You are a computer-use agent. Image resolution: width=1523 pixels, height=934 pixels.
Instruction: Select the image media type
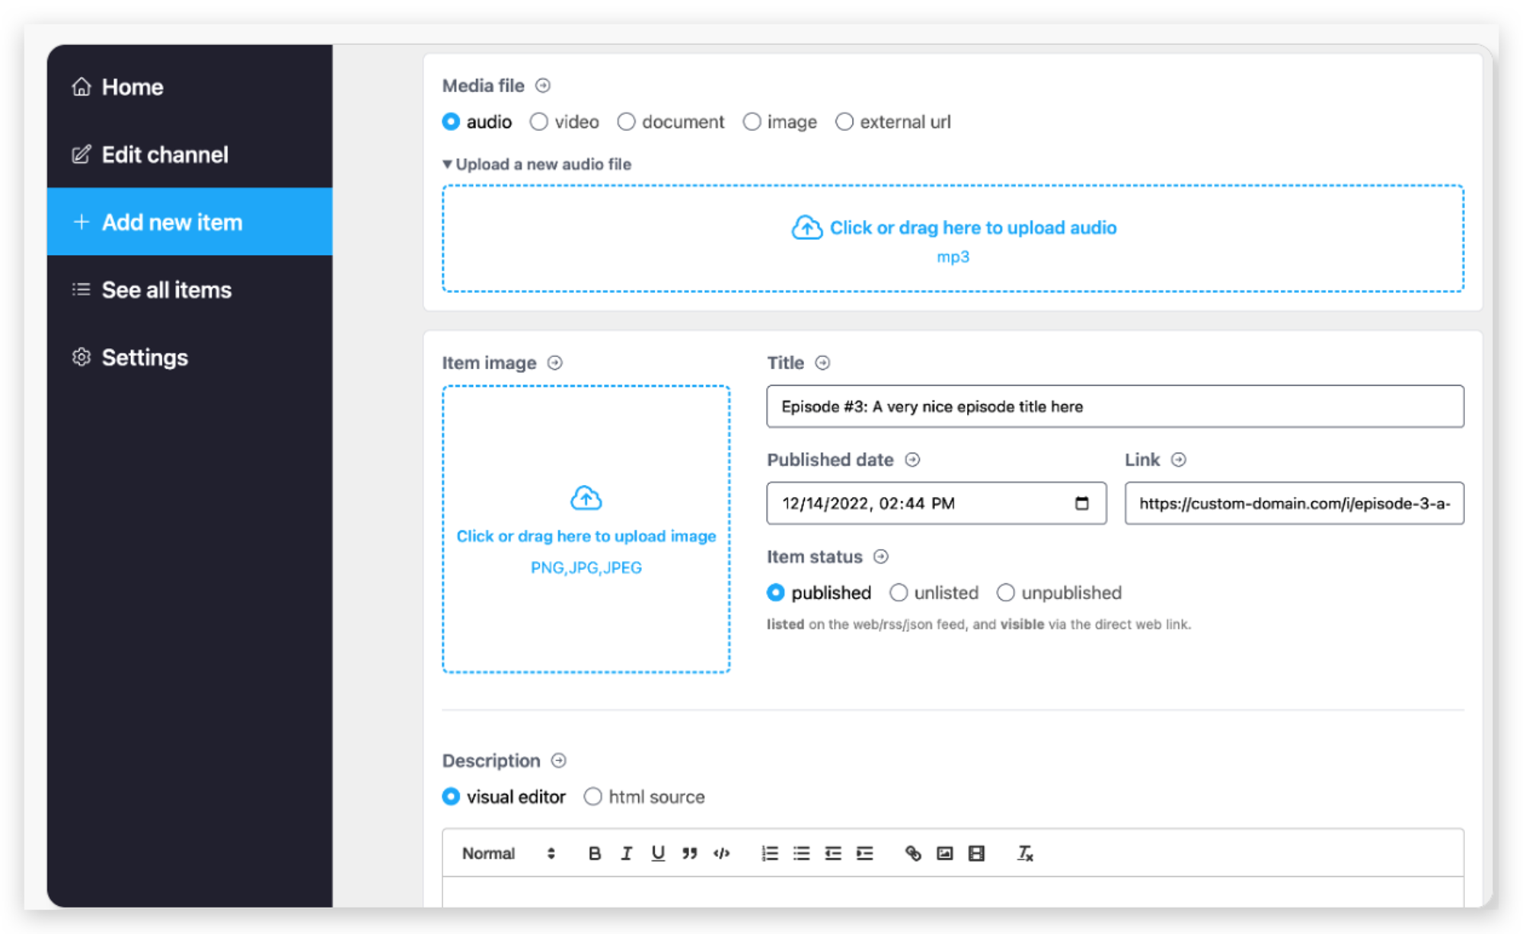752,122
